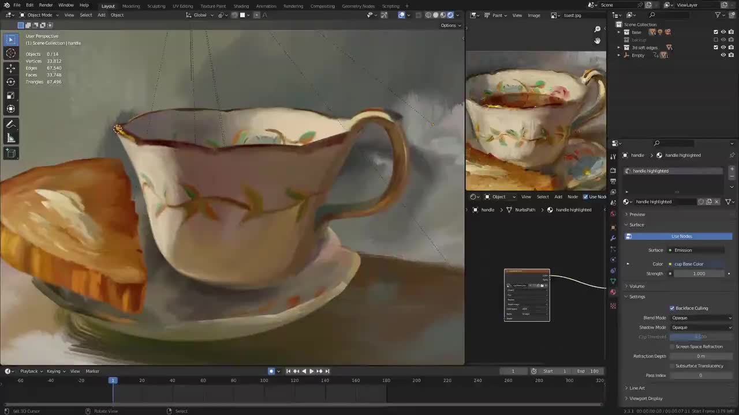739x415 pixels.
Task: Toggle the Backface Culling checkbox
Action: click(672, 308)
